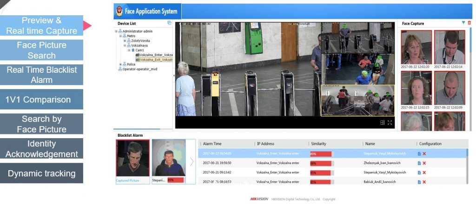Delete the Stepaniuk 09:13:42 alarm with red X

pos(424,172)
